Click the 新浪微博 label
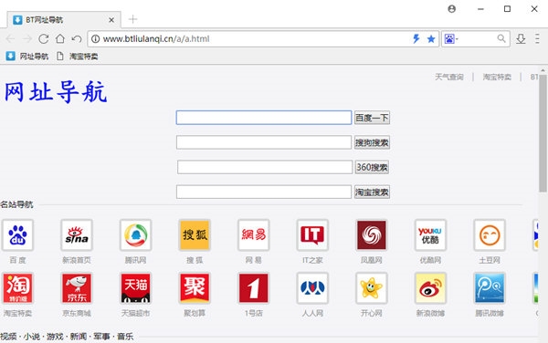 click(x=430, y=313)
